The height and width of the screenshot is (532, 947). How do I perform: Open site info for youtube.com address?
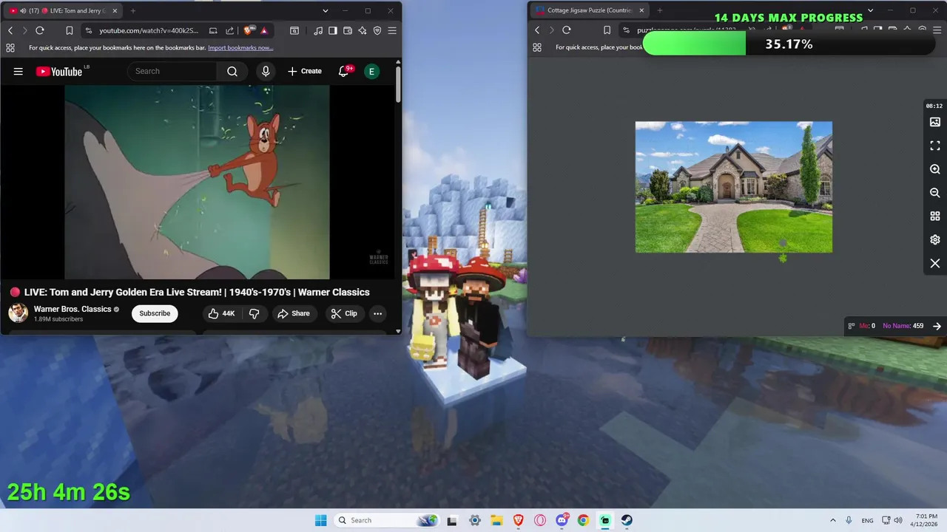coord(89,30)
